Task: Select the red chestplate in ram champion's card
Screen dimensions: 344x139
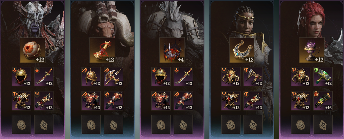Action: click(91, 101)
